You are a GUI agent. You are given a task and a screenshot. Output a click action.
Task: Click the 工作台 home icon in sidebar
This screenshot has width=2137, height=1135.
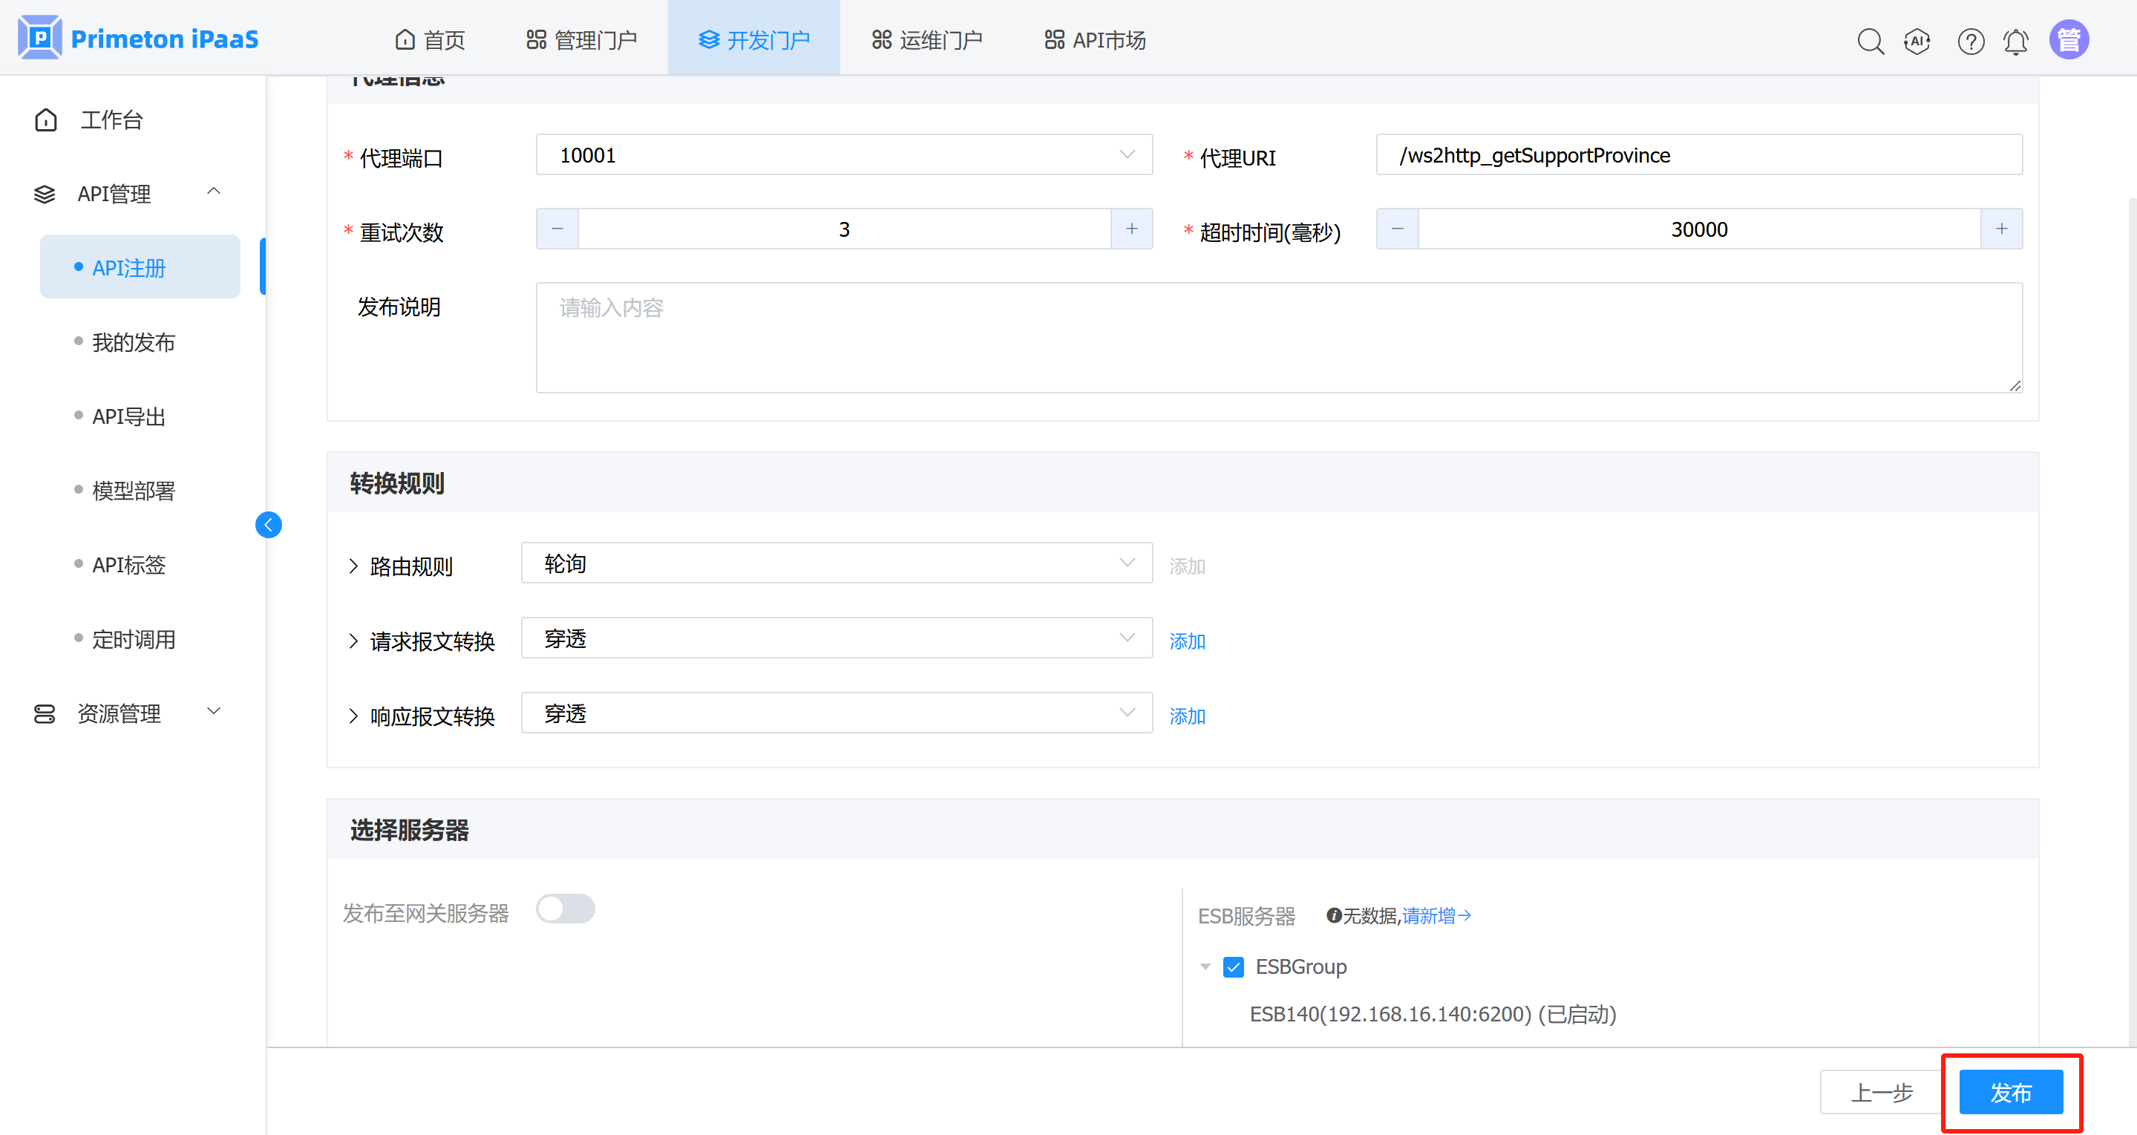[x=47, y=120]
